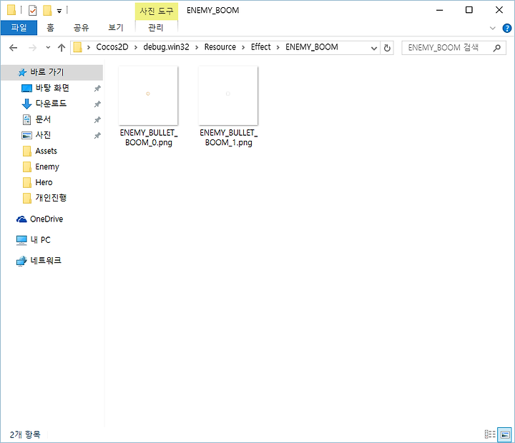Screen dimensions: 515x443
Task: Expand the chevron before Cocos2D breadcrumb
Action: 89,48
